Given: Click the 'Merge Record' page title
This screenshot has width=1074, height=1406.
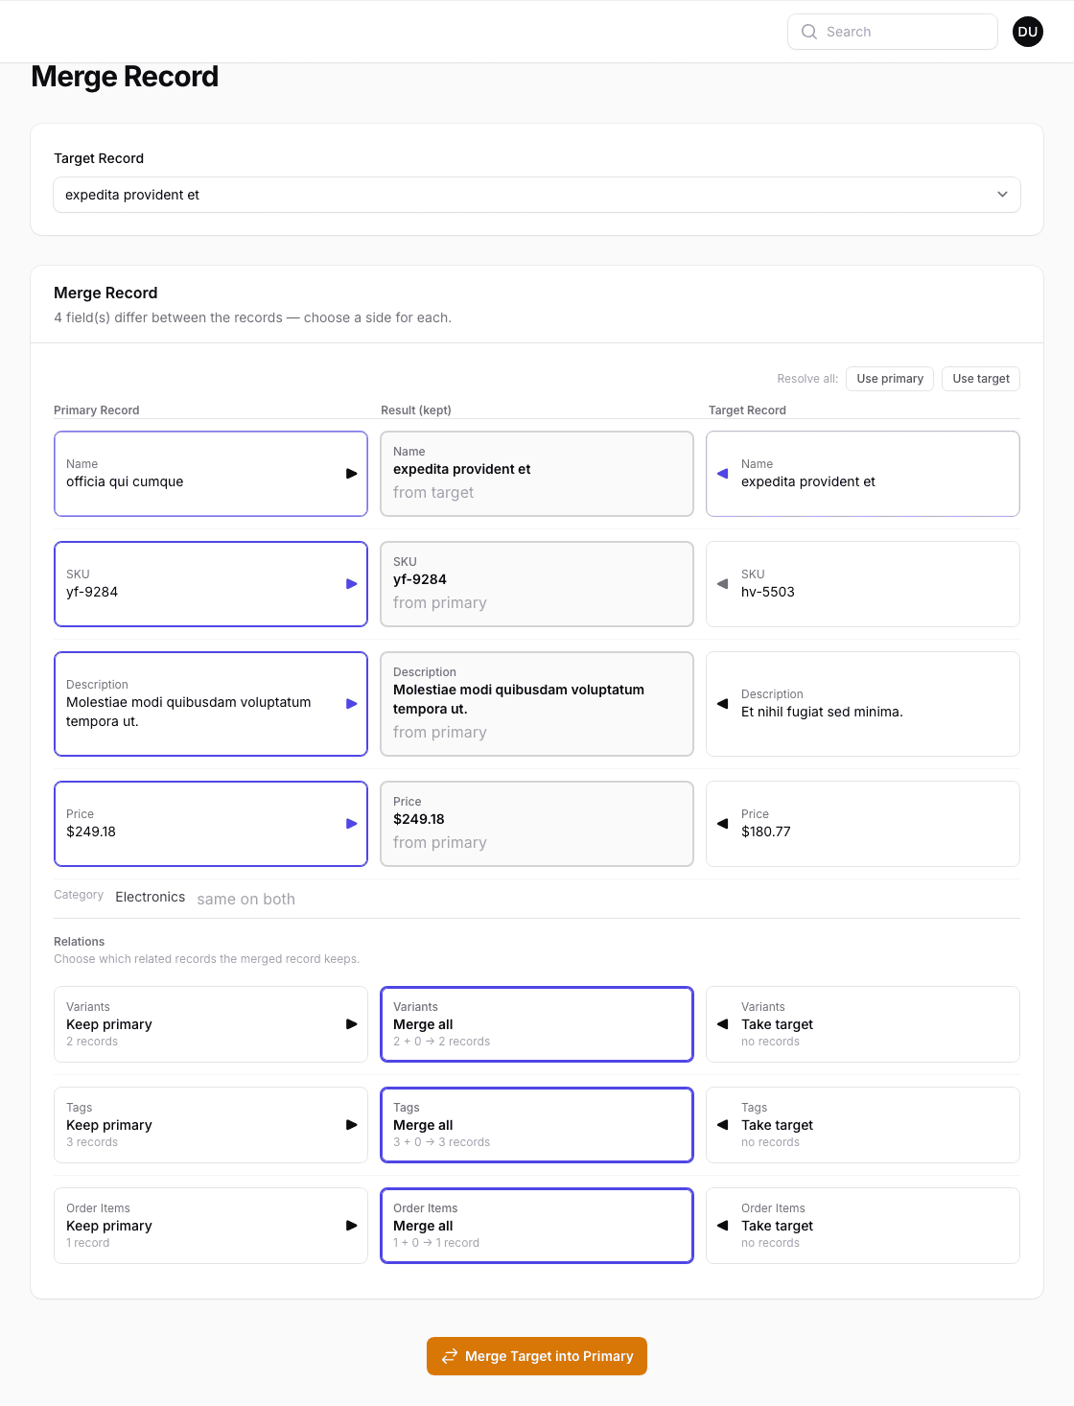Looking at the screenshot, I should [125, 77].
